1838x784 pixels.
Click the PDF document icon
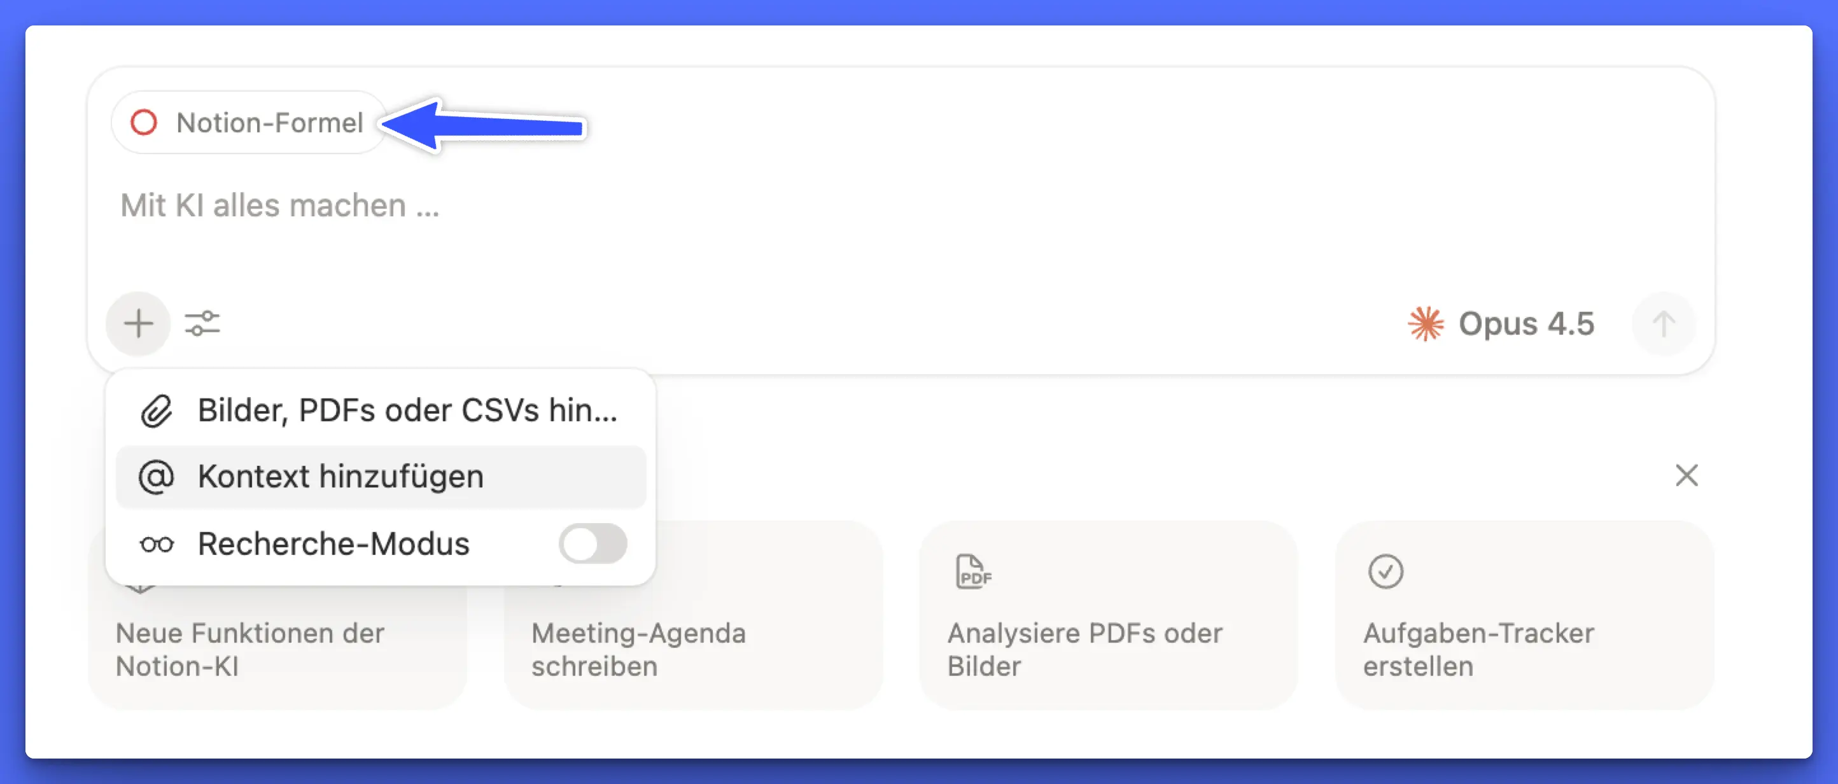pos(973,571)
